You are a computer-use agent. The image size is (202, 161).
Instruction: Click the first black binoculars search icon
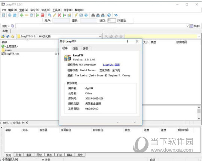click(x=93, y=15)
